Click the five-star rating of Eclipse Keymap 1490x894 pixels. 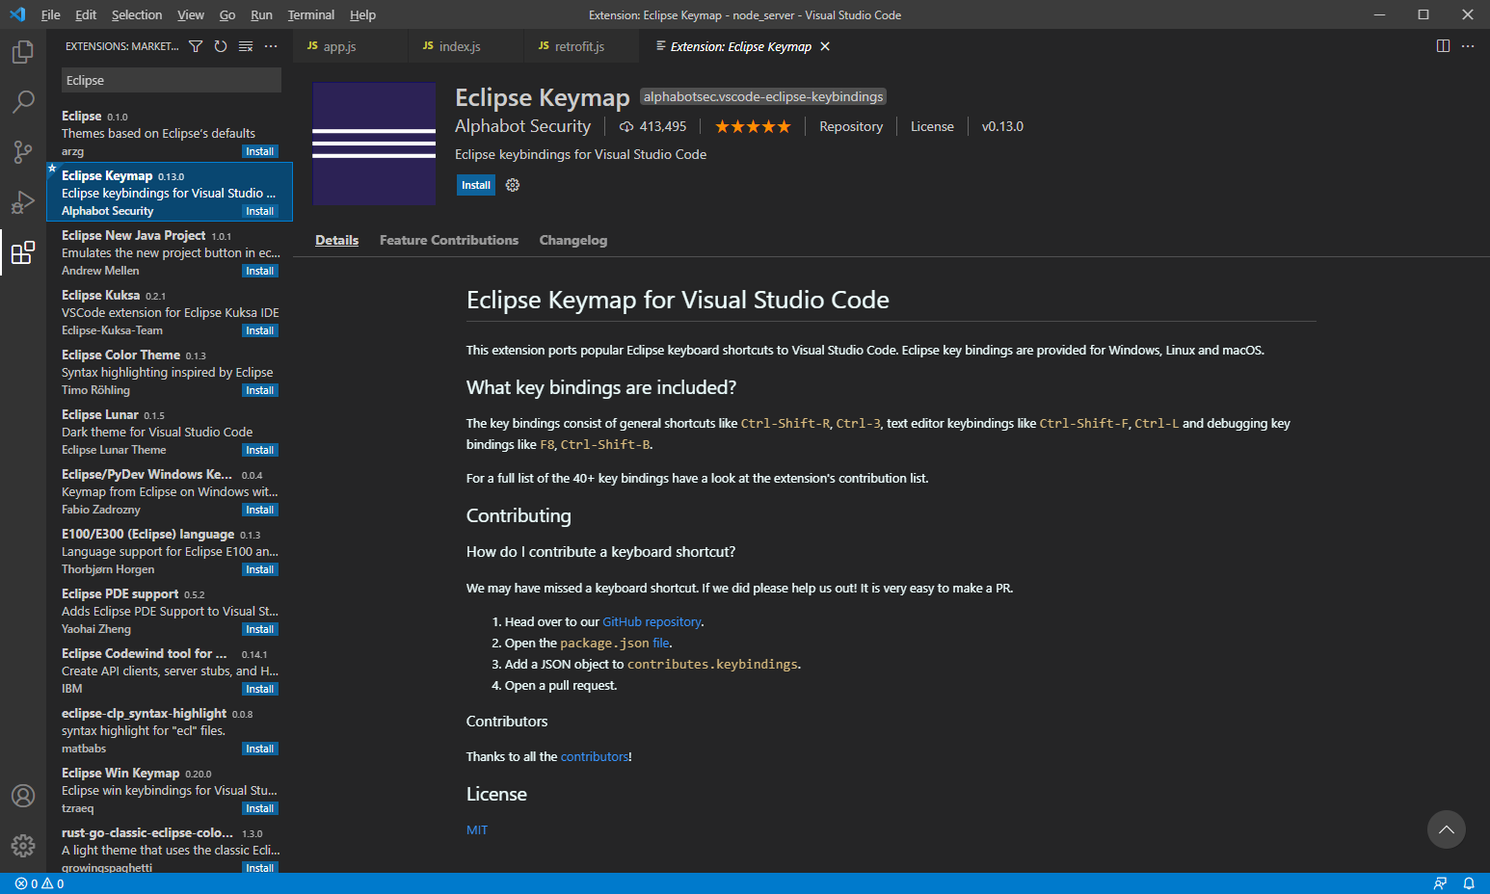(753, 126)
